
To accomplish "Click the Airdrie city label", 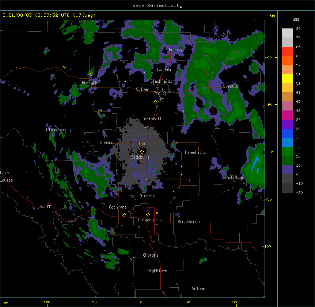I will click(148, 196).
